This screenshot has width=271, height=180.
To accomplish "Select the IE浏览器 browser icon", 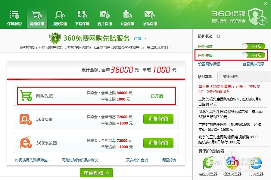I will tap(256, 163).
